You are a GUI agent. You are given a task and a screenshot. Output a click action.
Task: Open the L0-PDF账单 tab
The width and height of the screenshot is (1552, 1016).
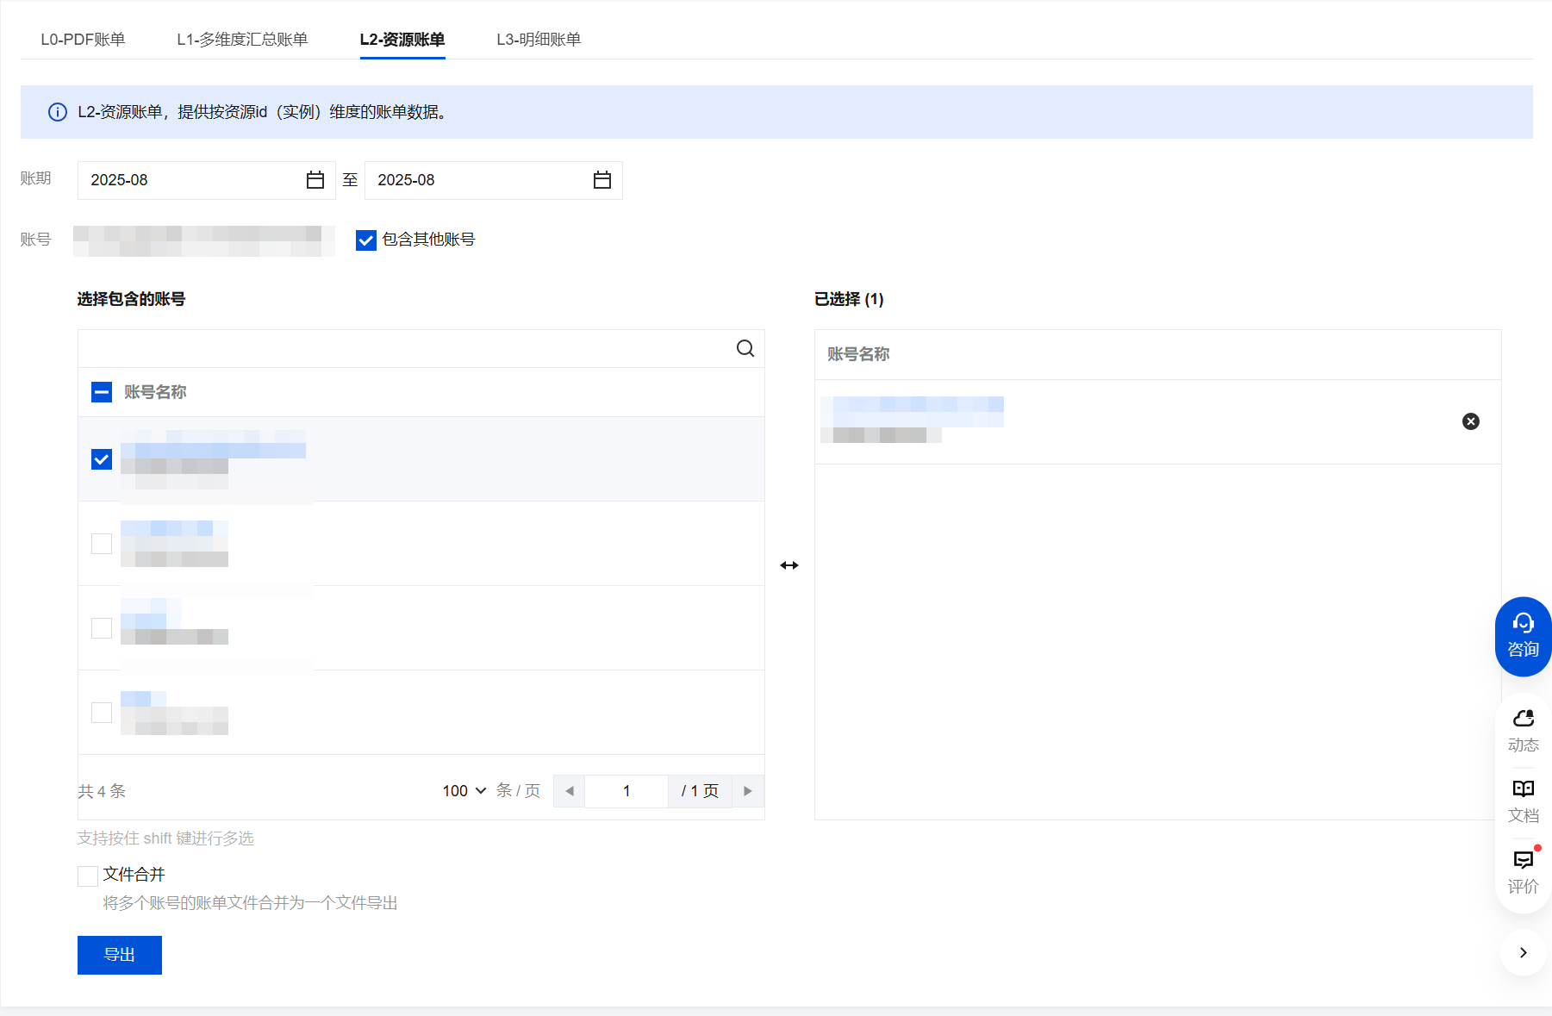tap(83, 40)
